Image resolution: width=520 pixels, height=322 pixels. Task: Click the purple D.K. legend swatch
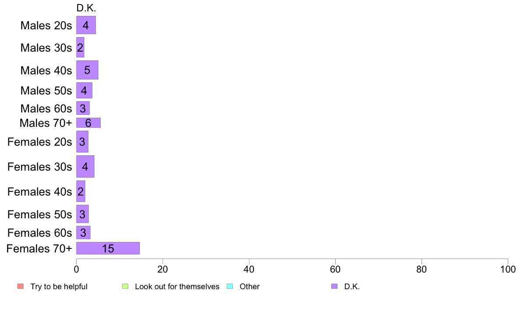point(334,286)
